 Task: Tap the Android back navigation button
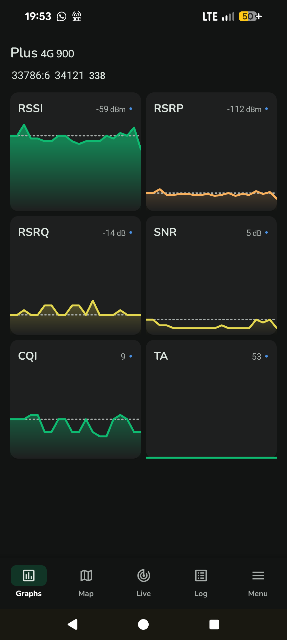pyautogui.click(x=73, y=624)
